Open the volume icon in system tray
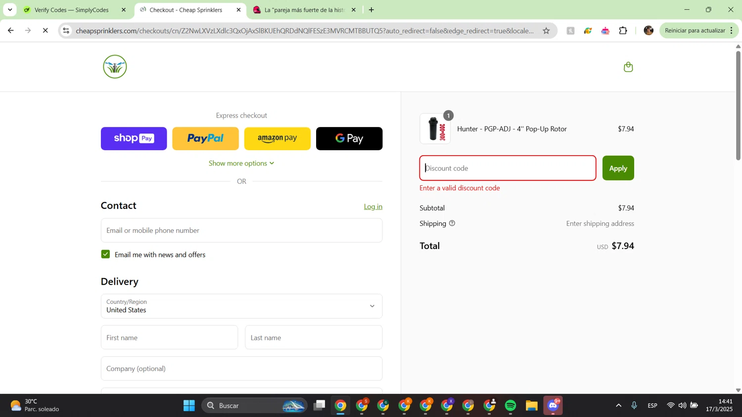The image size is (742, 417). (682, 406)
